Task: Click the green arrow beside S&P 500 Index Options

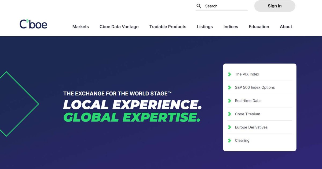Action: (230, 87)
